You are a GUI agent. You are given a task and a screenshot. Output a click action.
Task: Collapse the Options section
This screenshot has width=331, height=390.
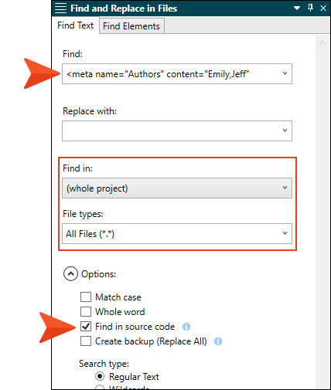[70, 273]
